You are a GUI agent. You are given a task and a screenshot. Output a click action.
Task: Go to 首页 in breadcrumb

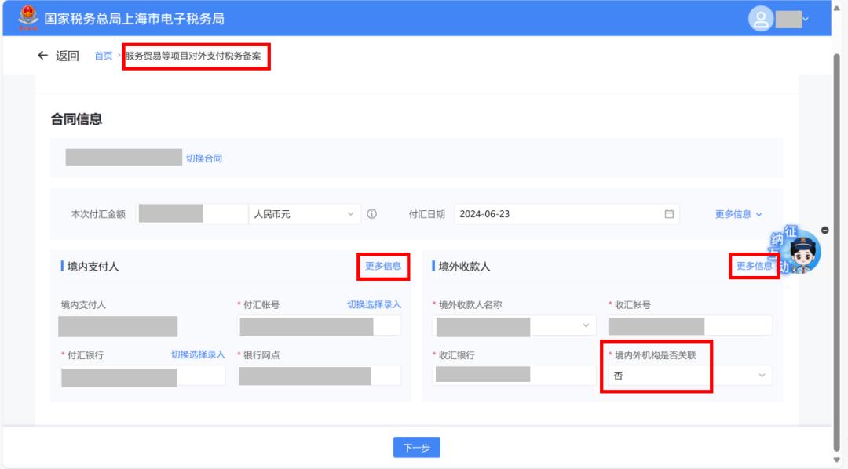pos(104,56)
